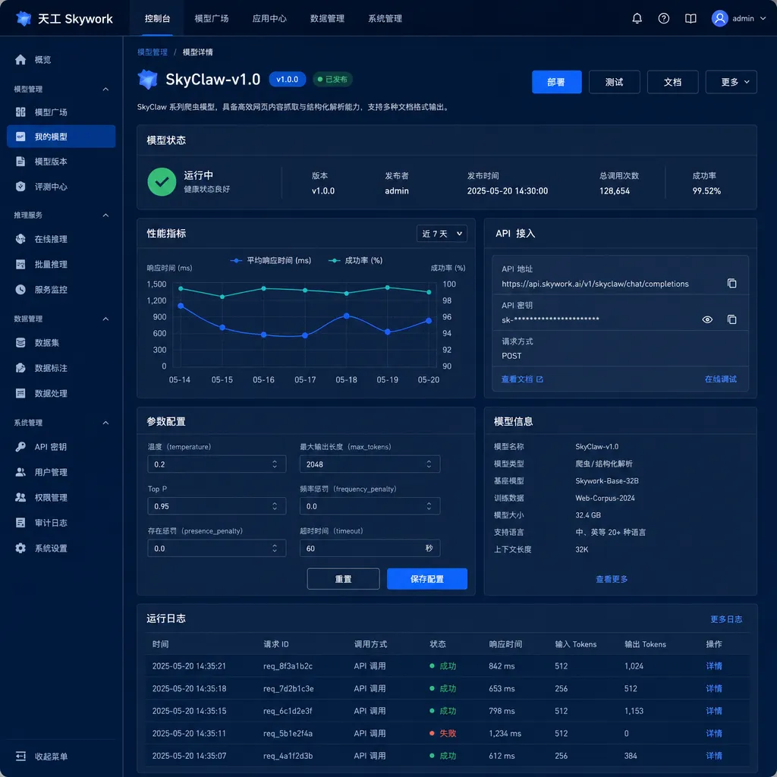The width and height of the screenshot is (777, 777).
Task: Save parameters with 保存配置 button
Action: pyautogui.click(x=426, y=579)
